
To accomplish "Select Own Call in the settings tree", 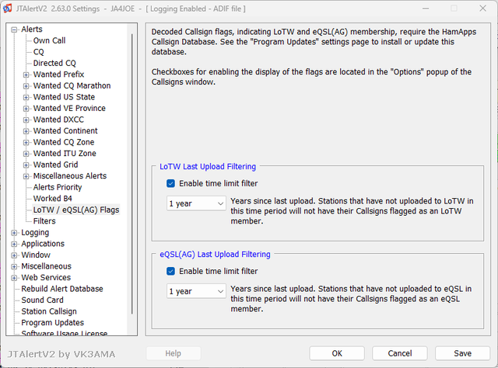I will (x=49, y=40).
